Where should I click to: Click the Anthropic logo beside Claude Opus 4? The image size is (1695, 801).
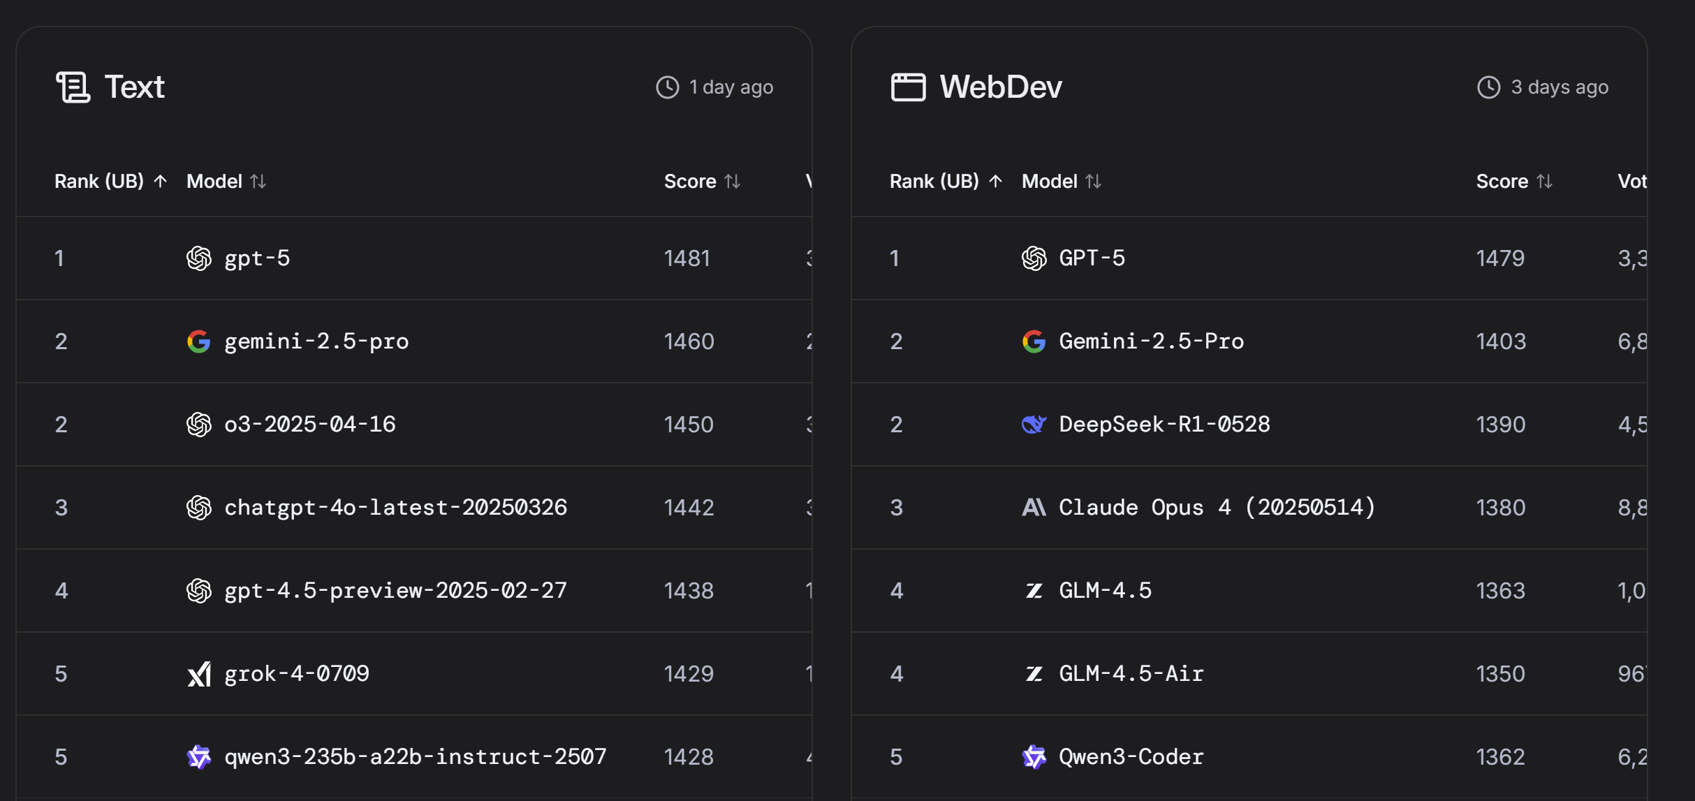tap(1034, 507)
